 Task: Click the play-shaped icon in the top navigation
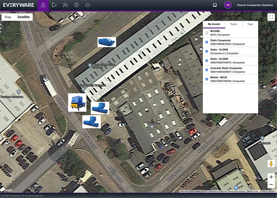pos(54,5)
